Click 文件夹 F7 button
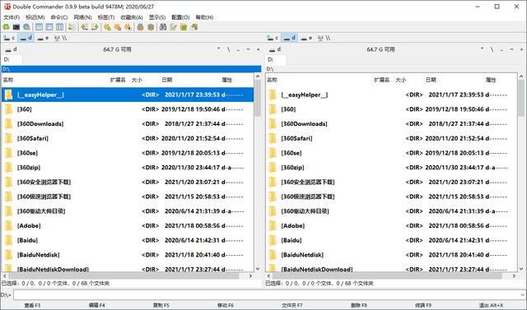Viewport: 527px width, 310px height. tap(292, 305)
